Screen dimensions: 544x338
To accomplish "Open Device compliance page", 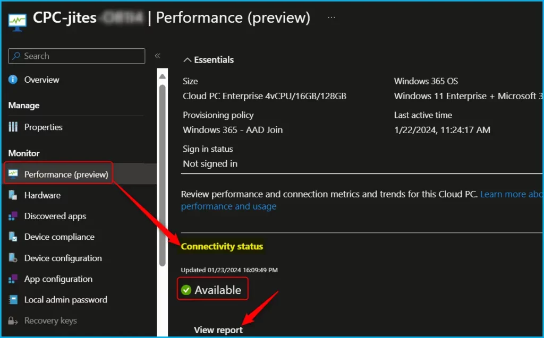I will (59, 237).
